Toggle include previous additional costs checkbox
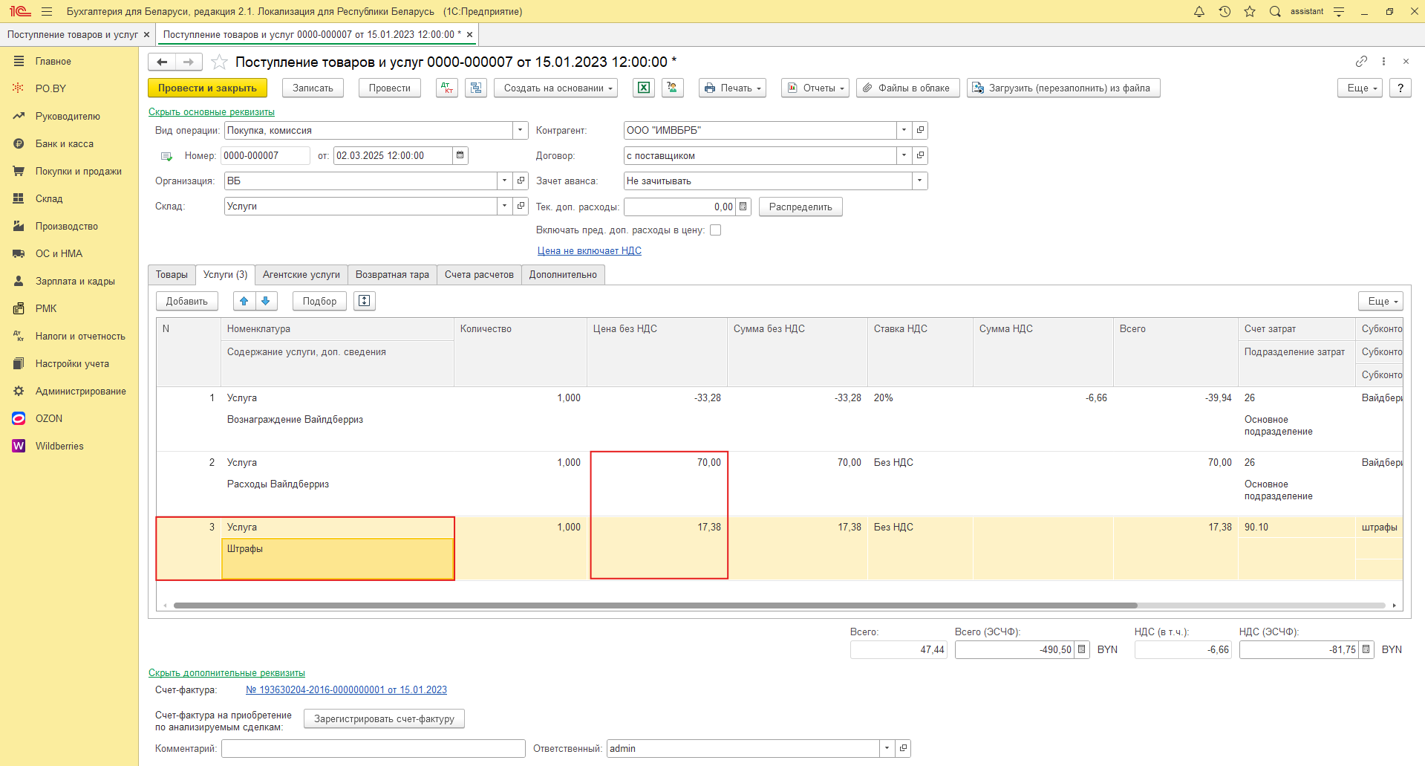Screen dimensions: 1425x766 [715, 230]
